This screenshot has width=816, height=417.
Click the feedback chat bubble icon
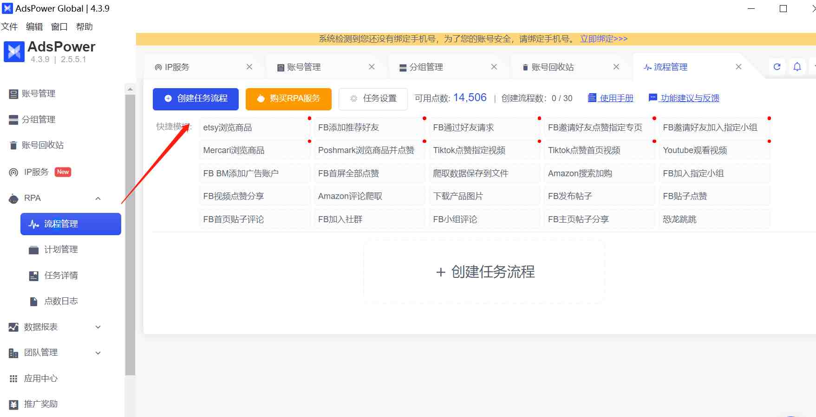pos(653,97)
